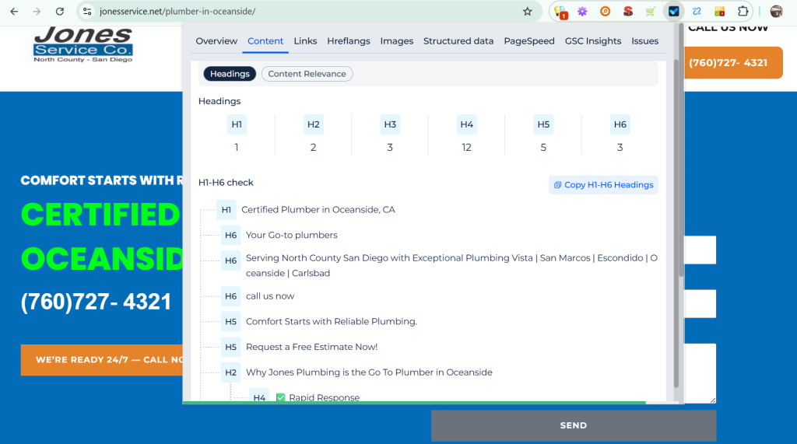Click the blue checkmark extension icon
The image size is (797, 444).
click(673, 12)
